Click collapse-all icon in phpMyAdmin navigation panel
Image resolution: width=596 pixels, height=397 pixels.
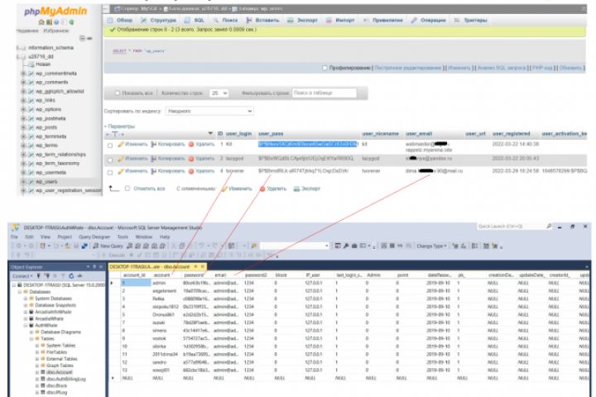82,38
